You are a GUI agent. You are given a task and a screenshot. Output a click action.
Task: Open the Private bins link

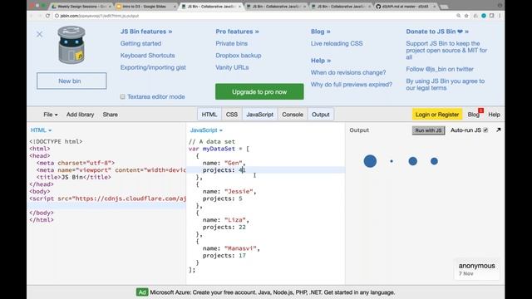[231, 43]
